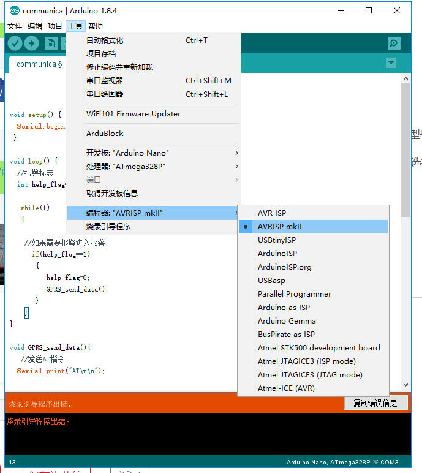Click the if(help_flag==1) line
The image size is (422, 473).
pos(61,254)
